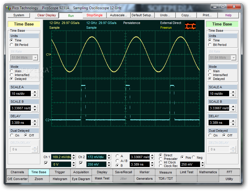Open right Bit Rate 51.84 Mb/s dropdown
Viewport: 249px width, 191px height.
234,57
